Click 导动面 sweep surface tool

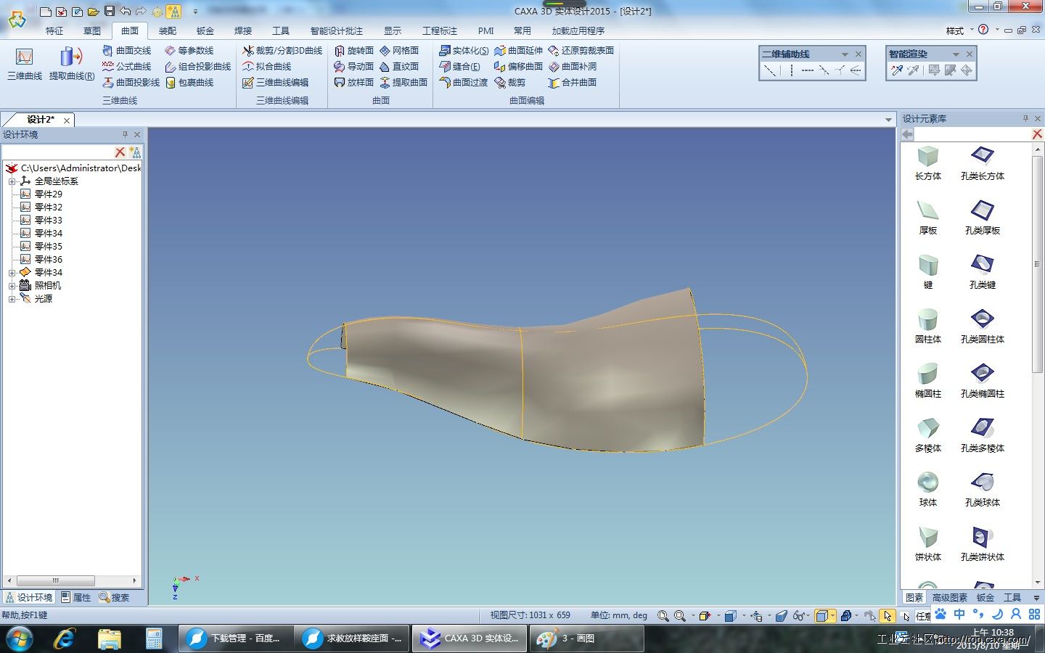353,67
